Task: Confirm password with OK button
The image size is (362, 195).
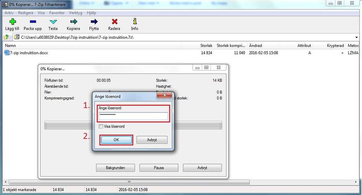Action: coord(116,140)
